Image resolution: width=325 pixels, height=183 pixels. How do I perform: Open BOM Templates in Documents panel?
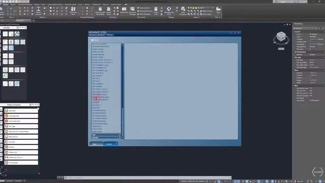pyautogui.click(x=144, y=14)
